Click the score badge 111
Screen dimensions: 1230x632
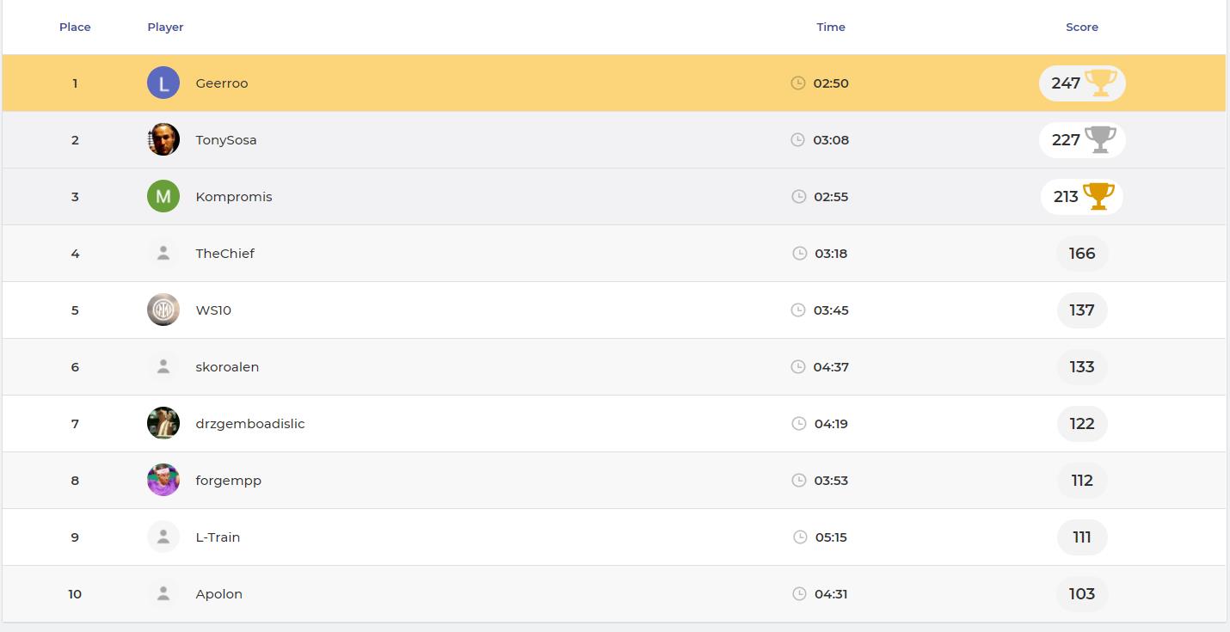point(1082,537)
